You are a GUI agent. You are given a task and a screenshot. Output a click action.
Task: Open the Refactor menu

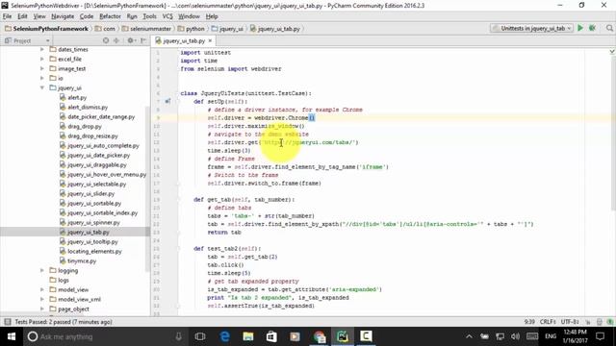[x=110, y=16]
